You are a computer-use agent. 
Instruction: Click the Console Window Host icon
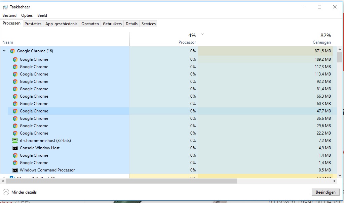pos(15,148)
